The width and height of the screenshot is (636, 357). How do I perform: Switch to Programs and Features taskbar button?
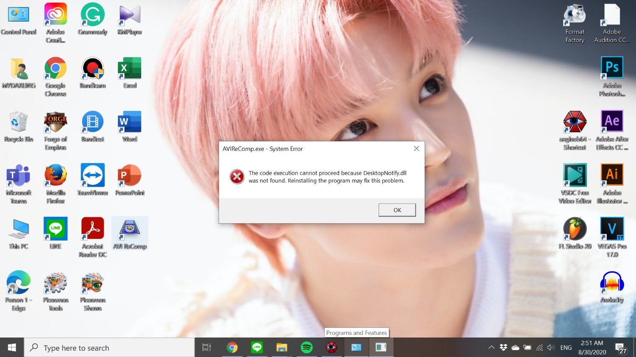pos(381,347)
